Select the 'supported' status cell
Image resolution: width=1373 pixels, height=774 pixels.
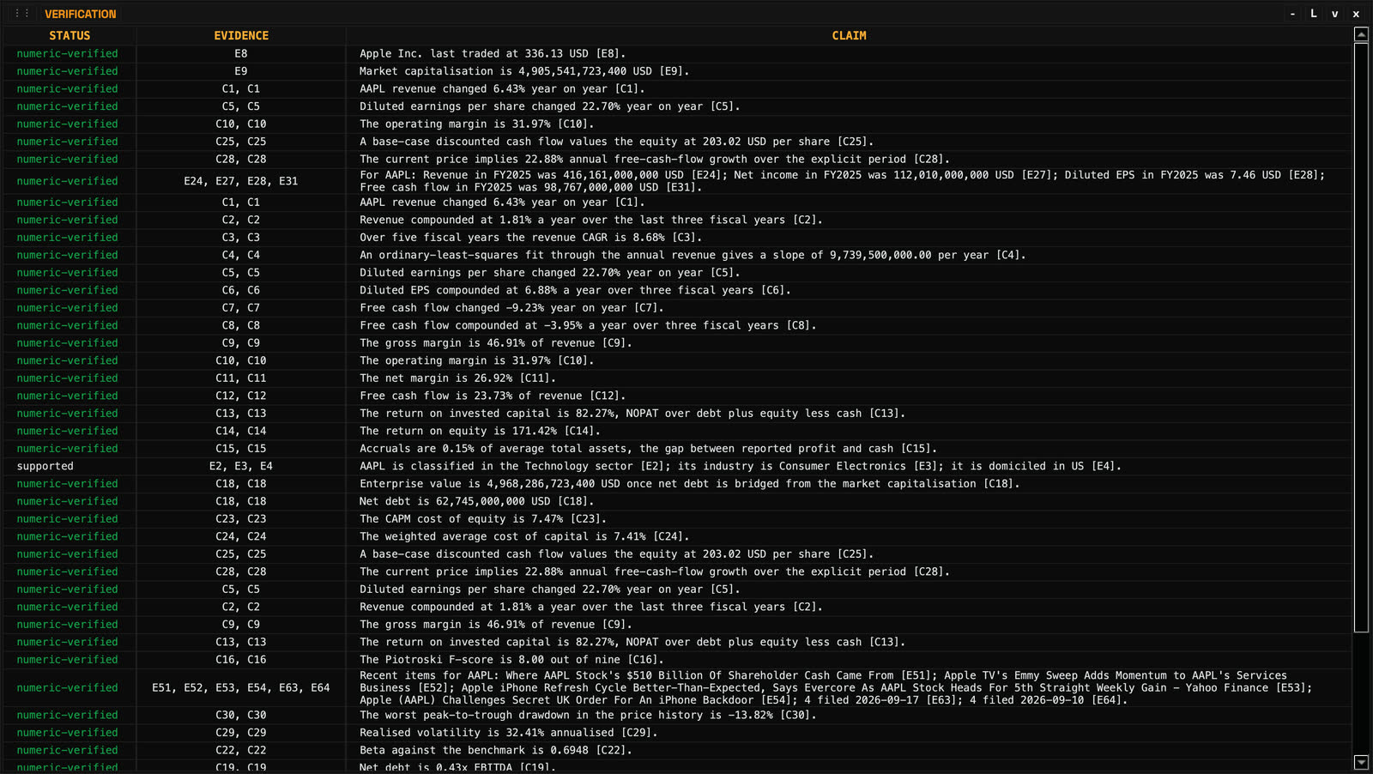tap(45, 466)
